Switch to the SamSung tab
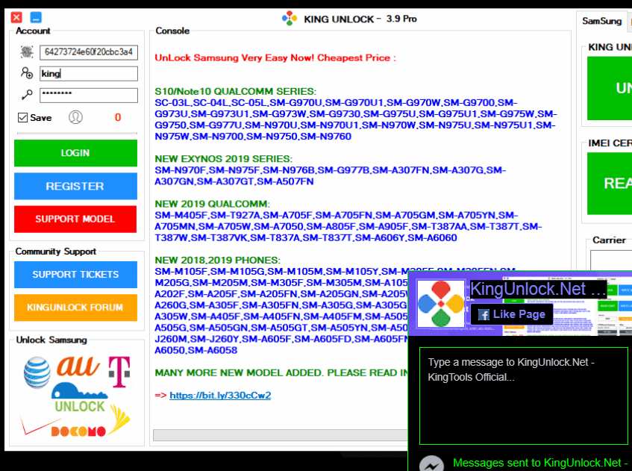The image size is (632, 471). tap(601, 21)
